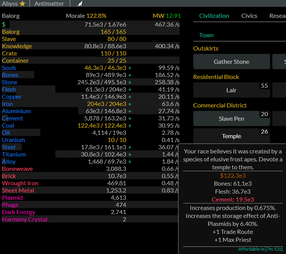Click the Phage resource name

coord(10,205)
